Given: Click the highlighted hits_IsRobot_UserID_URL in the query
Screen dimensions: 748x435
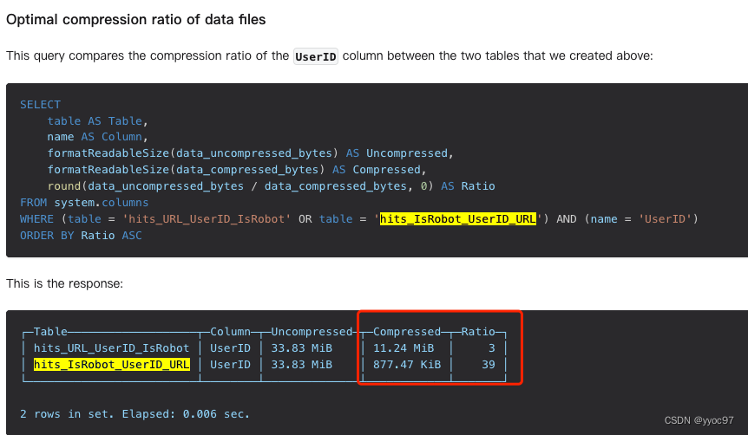Looking at the screenshot, I should (x=458, y=219).
